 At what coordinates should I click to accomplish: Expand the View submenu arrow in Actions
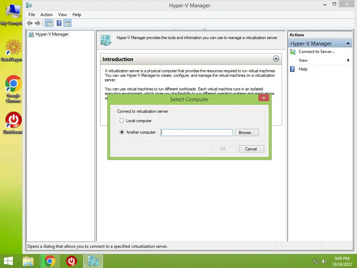coord(348,60)
